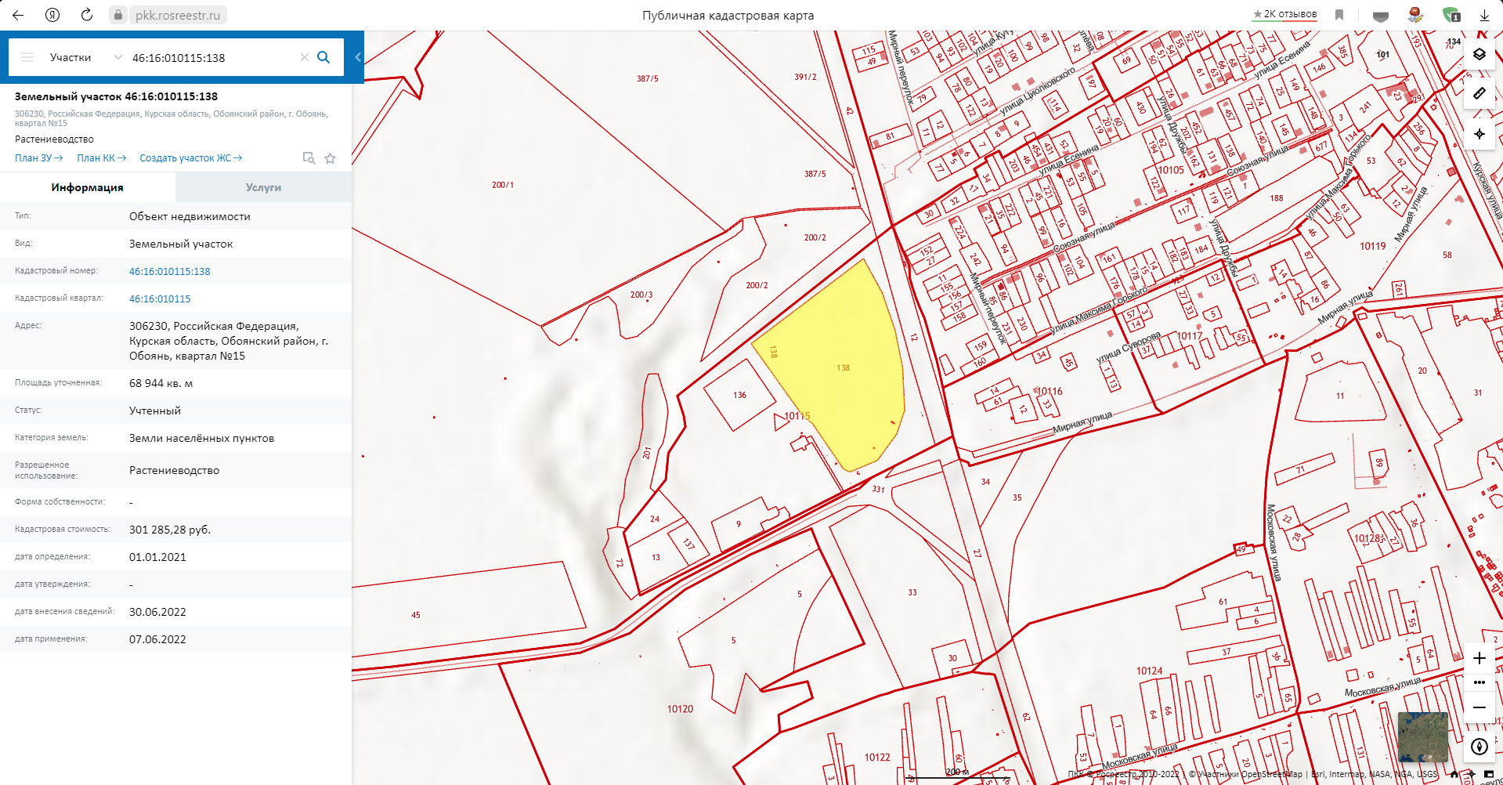Add parcel to favorites with star

tap(331, 158)
